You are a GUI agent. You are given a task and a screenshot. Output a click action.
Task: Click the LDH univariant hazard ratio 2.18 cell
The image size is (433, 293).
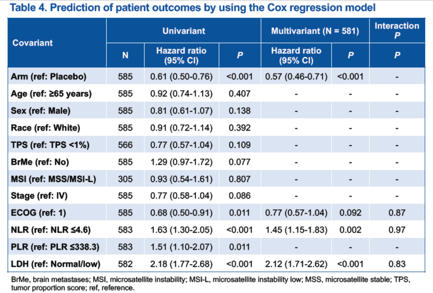tap(181, 264)
